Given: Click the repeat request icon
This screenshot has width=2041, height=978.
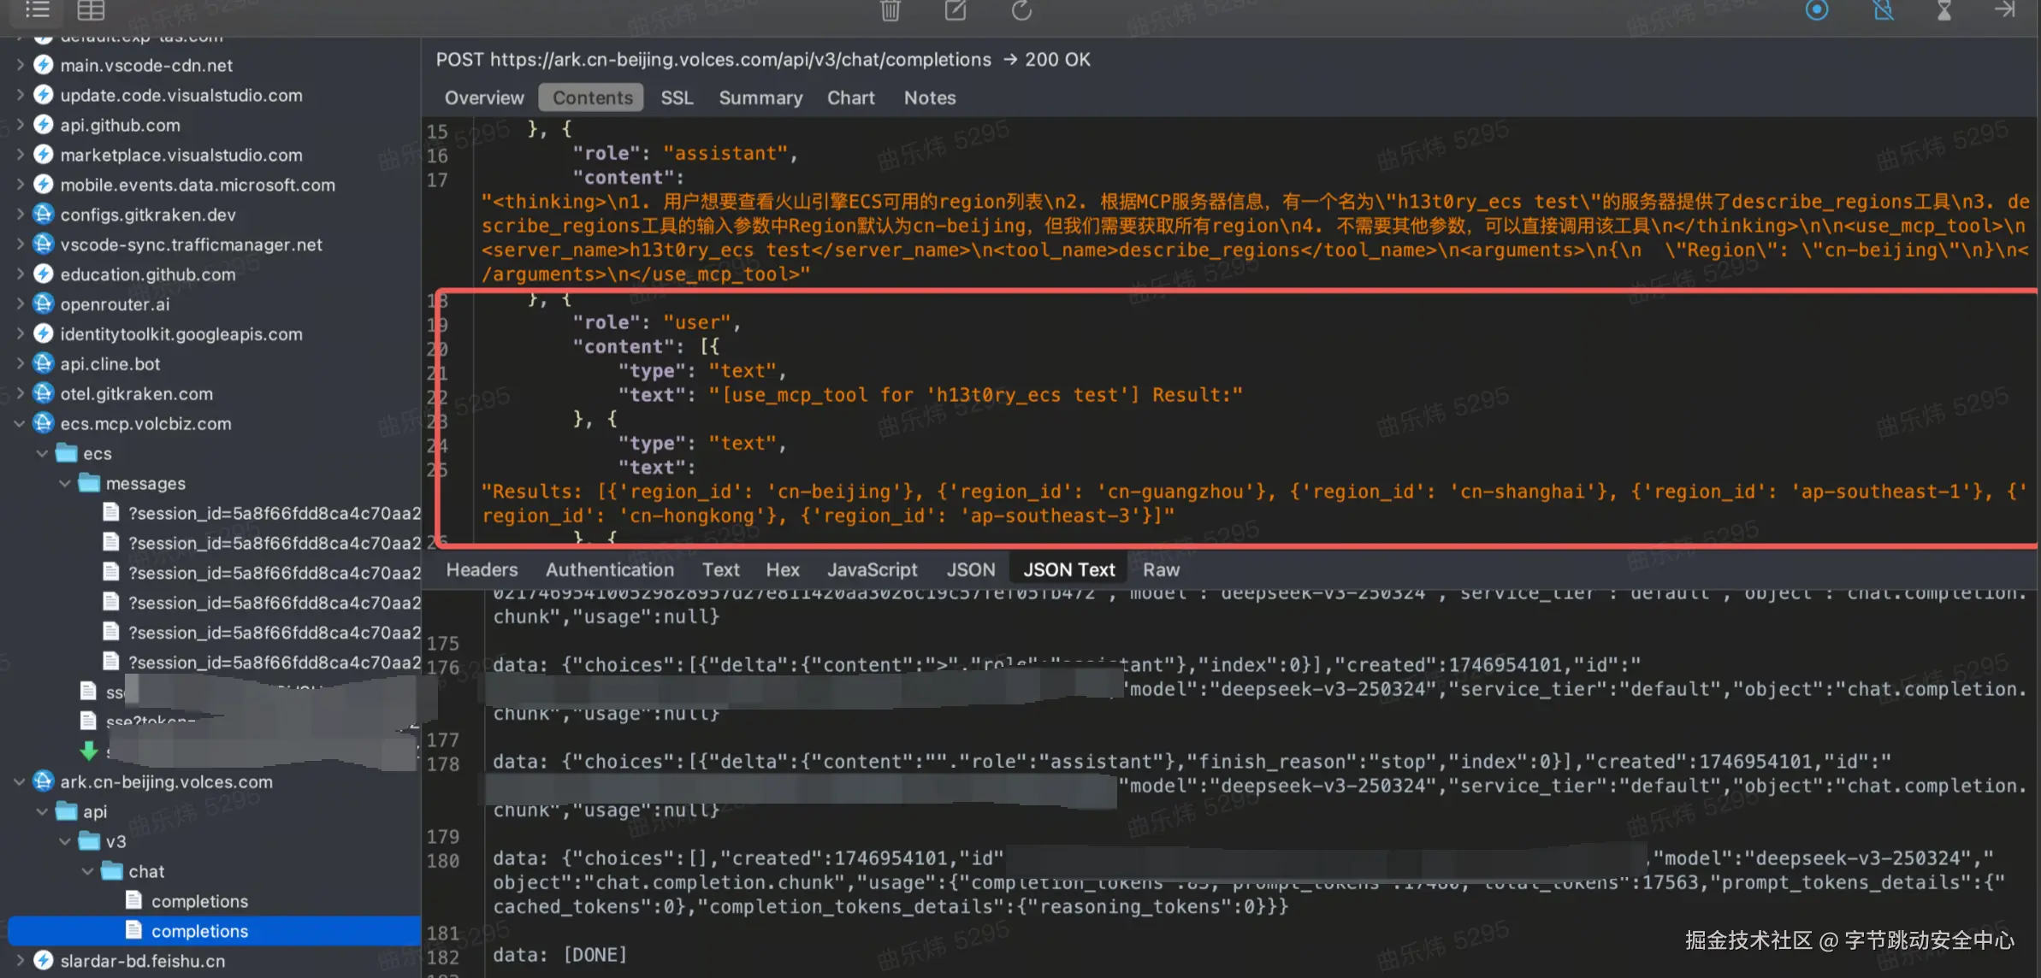Looking at the screenshot, I should (x=1021, y=10).
